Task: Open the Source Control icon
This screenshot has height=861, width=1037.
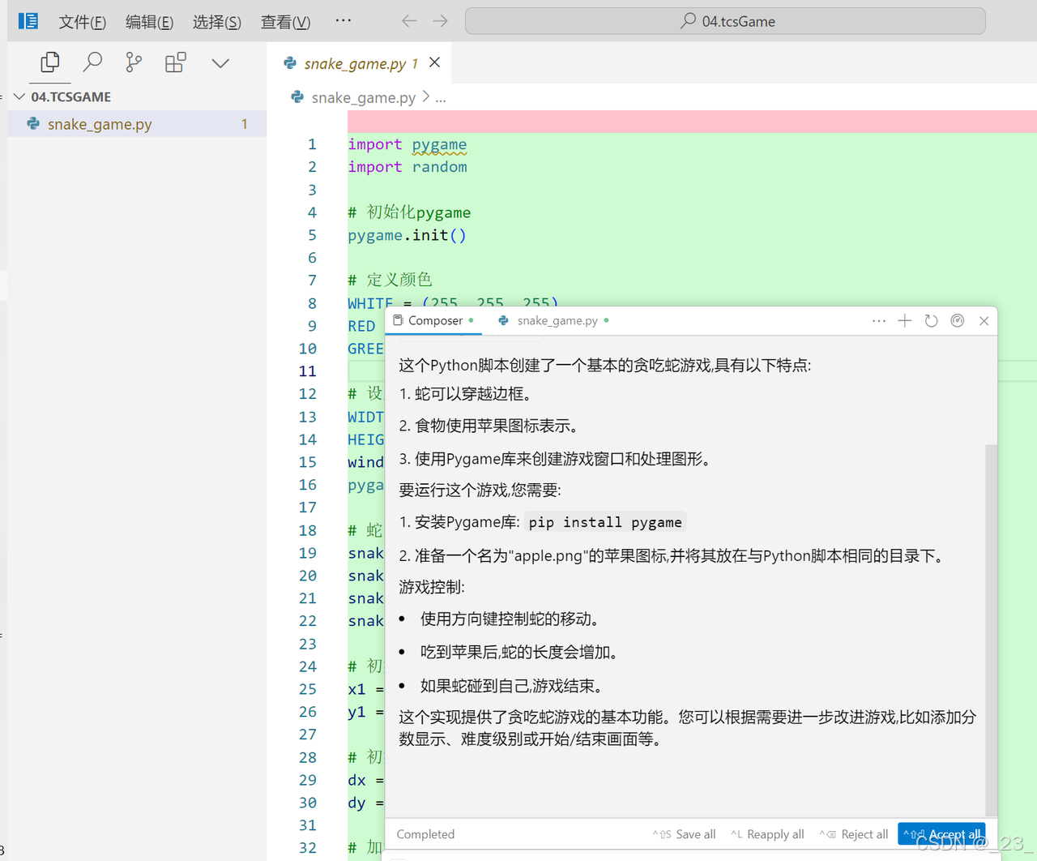Action: 134,62
